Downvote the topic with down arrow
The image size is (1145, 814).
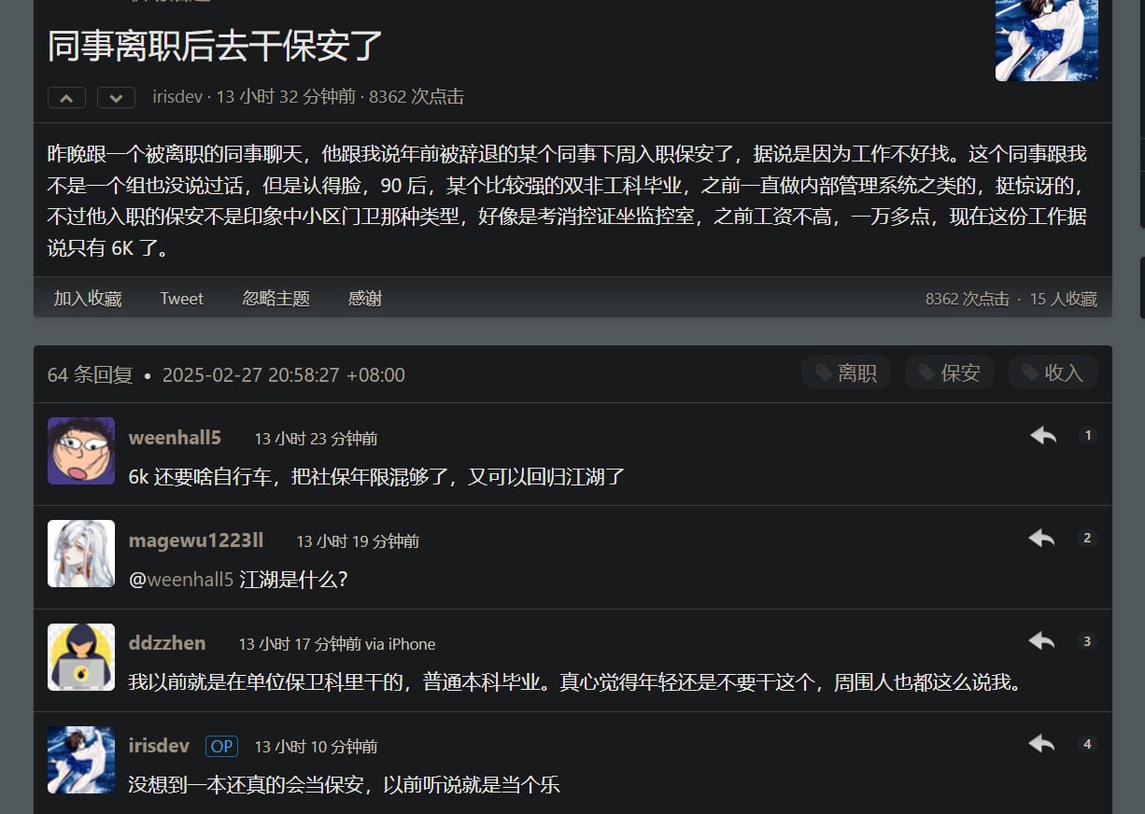pyautogui.click(x=116, y=97)
